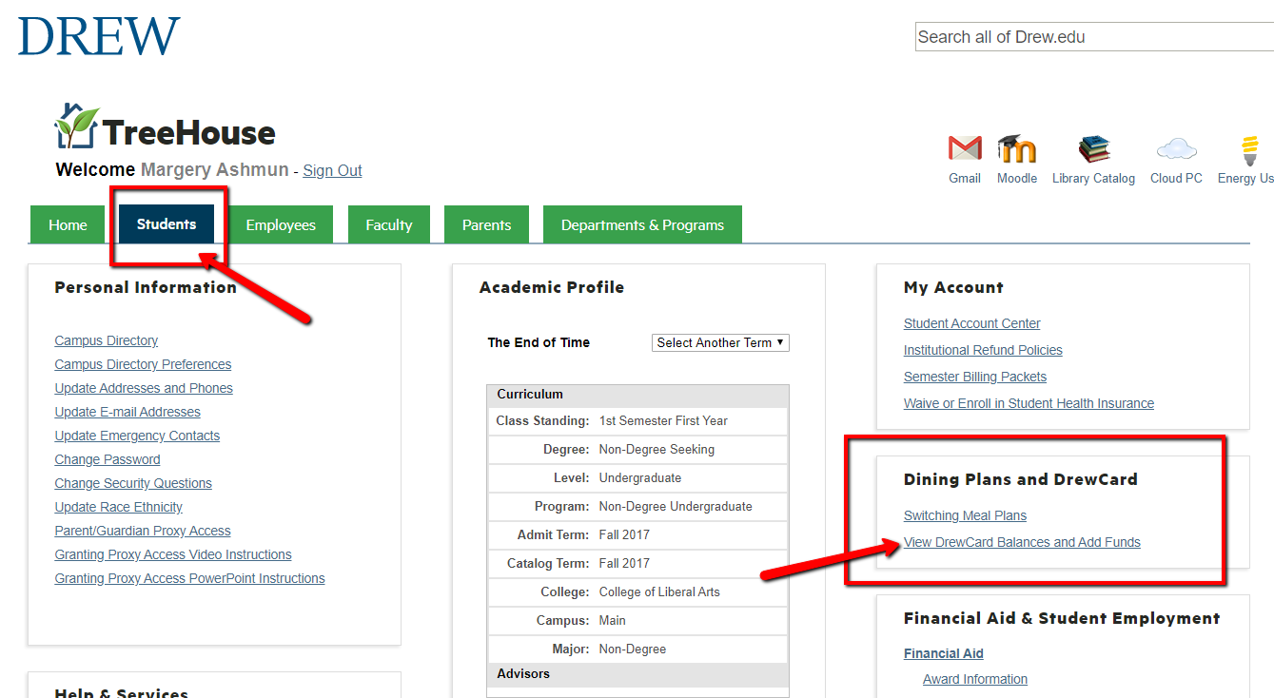This screenshot has width=1274, height=698.
Task: Click Non-Degree Undergraduate program value
Action: (x=676, y=506)
